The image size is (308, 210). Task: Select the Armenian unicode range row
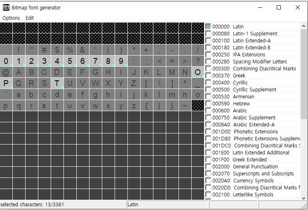[x=253, y=96]
